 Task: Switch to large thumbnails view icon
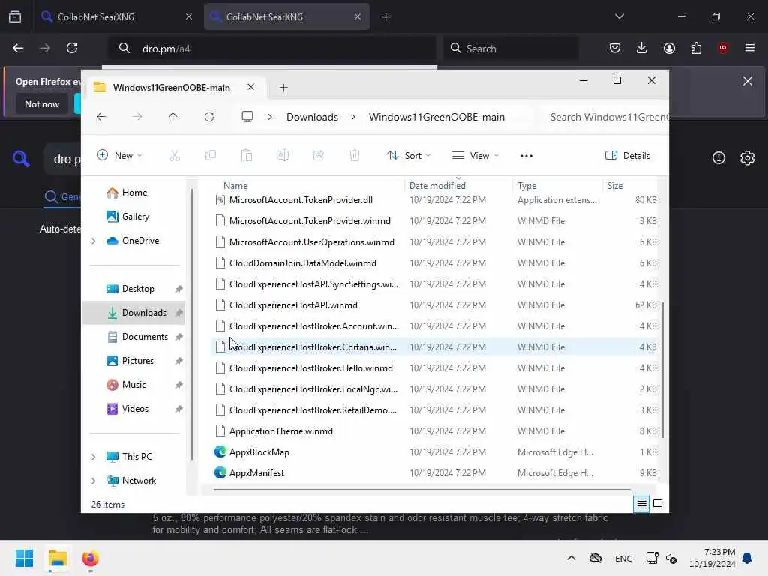click(658, 504)
